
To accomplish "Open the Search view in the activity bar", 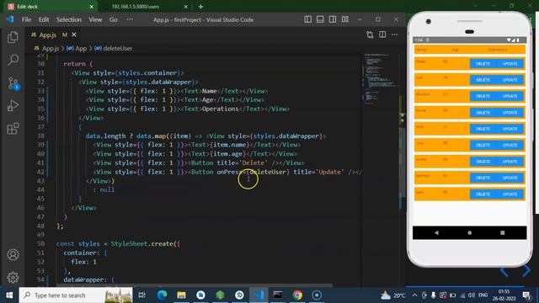I will 13,60.
